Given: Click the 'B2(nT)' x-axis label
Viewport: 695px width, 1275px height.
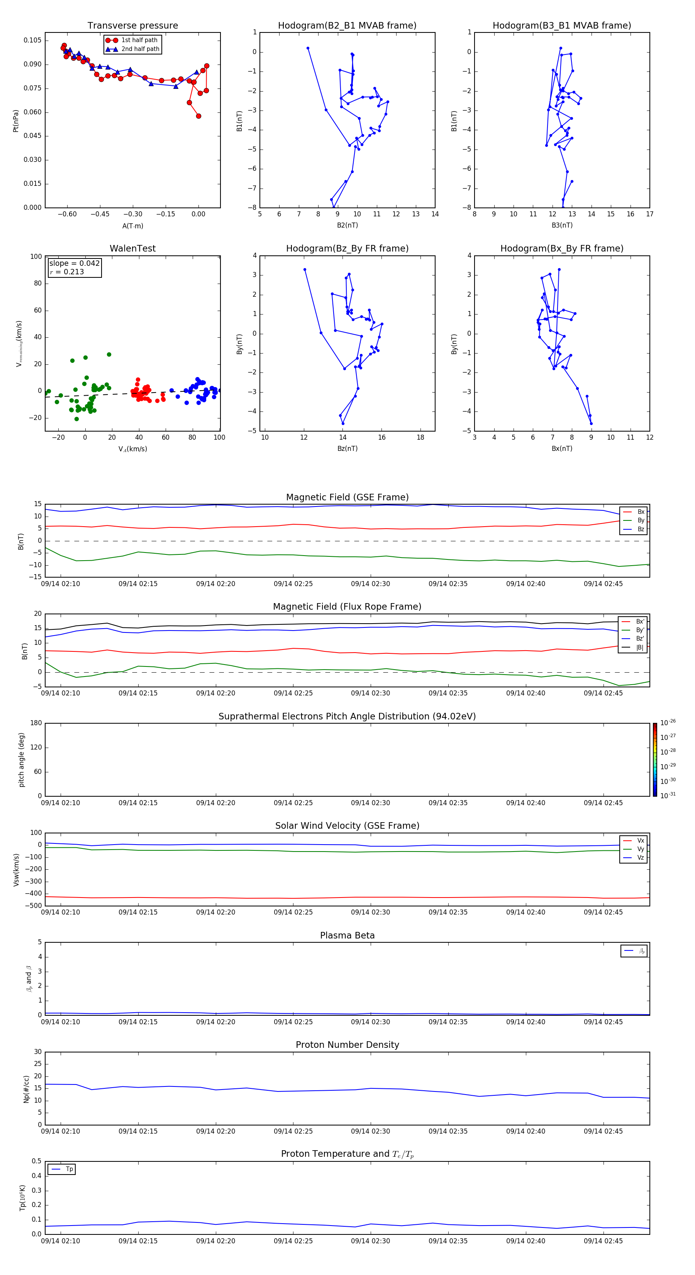Looking at the screenshot, I should pyautogui.click(x=347, y=225).
